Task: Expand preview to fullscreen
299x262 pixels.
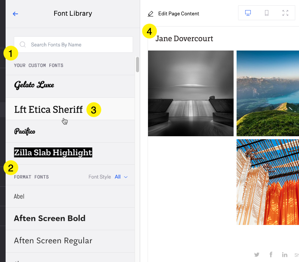Action: pos(285,13)
